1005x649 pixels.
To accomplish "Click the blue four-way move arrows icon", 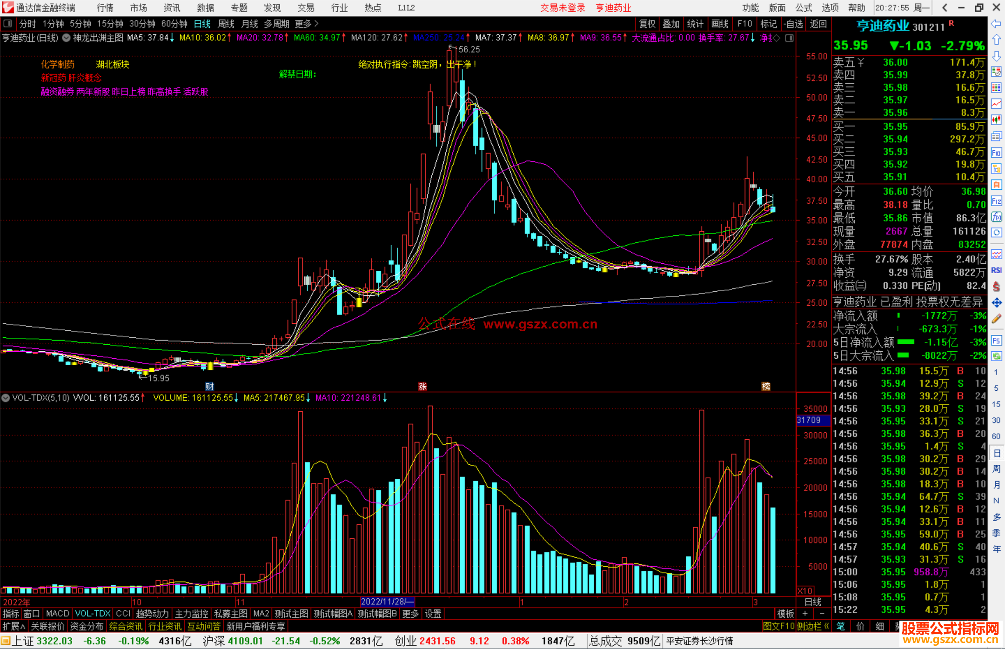I will (996, 303).
